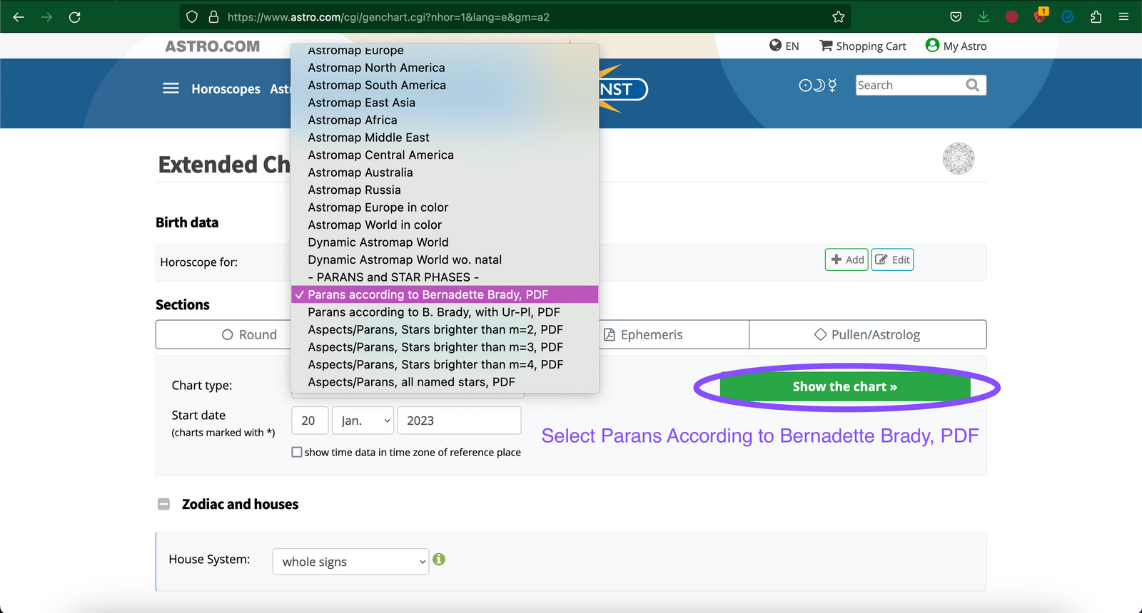Edit the horoscope birth data
Viewport: 1142px width, 613px height.
(x=892, y=259)
